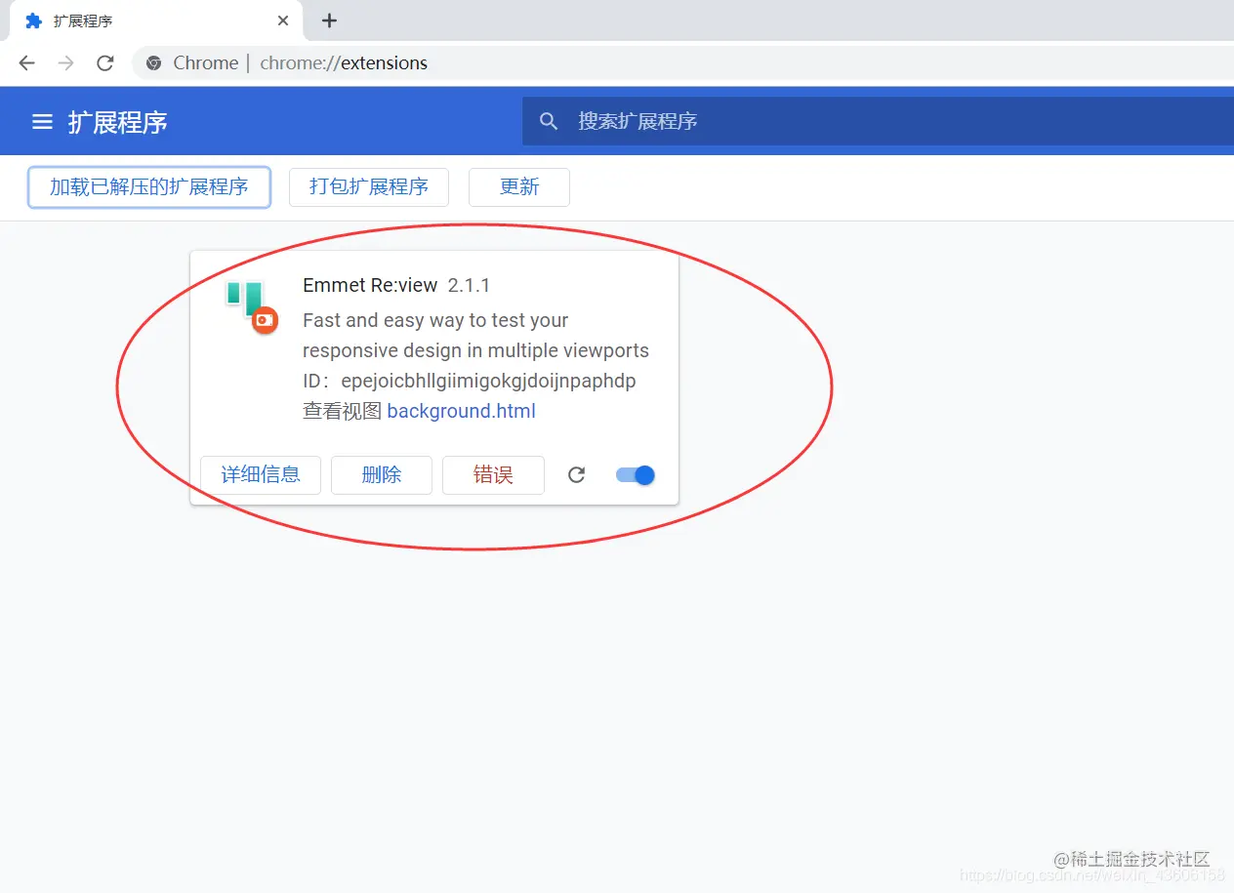This screenshot has height=893, width=1234.
Task: Open 详细信息 for Emmet Re:view
Action: (x=260, y=474)
